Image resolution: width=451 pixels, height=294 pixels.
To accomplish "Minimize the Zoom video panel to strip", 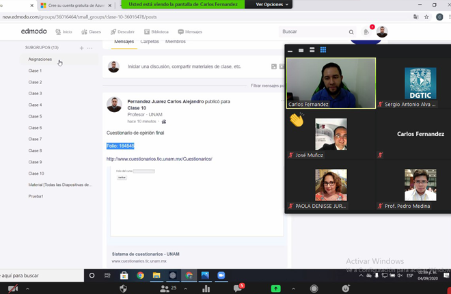I will pyautogui.click(x=290, y=50).
